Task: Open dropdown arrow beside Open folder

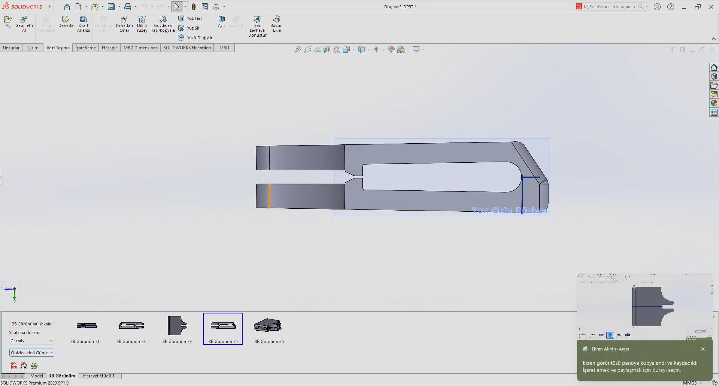Action: (103, 7)
